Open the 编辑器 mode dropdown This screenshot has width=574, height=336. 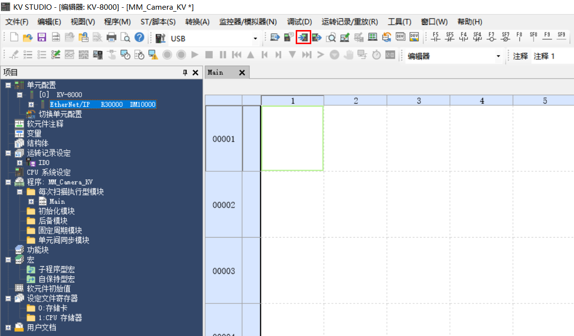[x=498, y=56]
